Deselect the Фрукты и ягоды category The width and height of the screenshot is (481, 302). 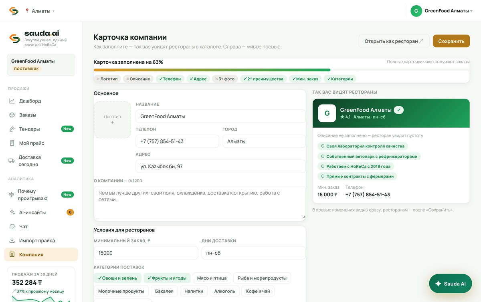click(x=167, y=278)
